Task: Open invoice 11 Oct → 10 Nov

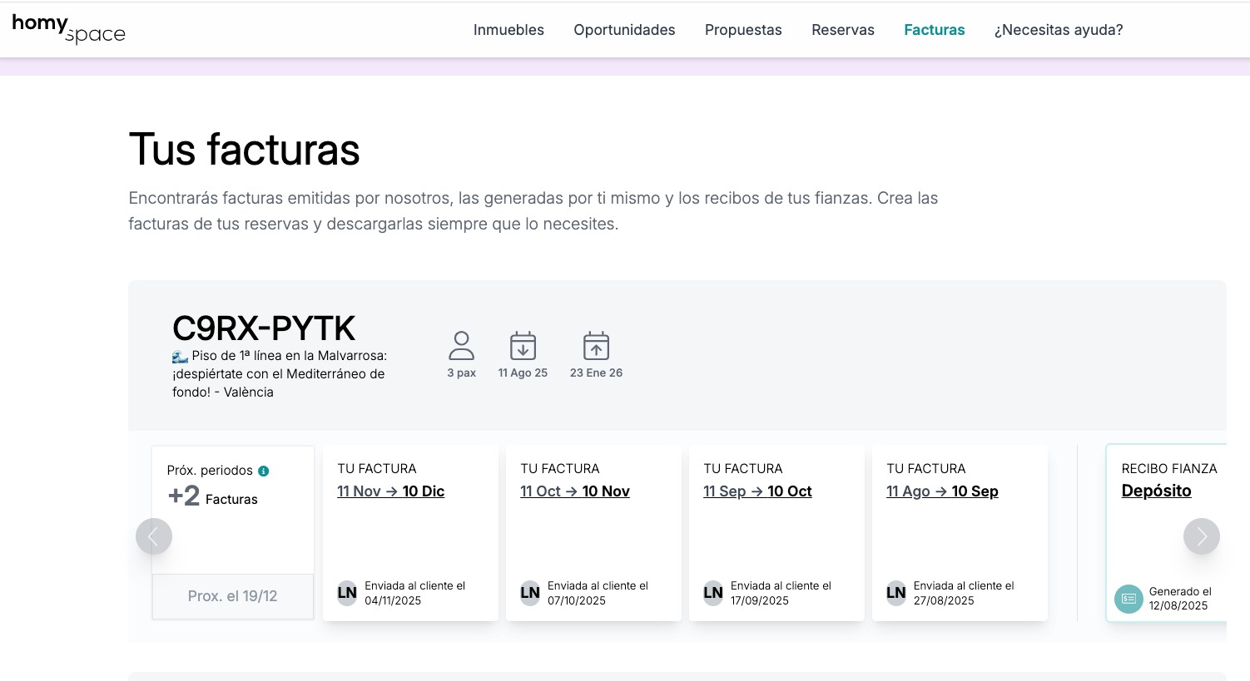Action: [x=575, y=491]
